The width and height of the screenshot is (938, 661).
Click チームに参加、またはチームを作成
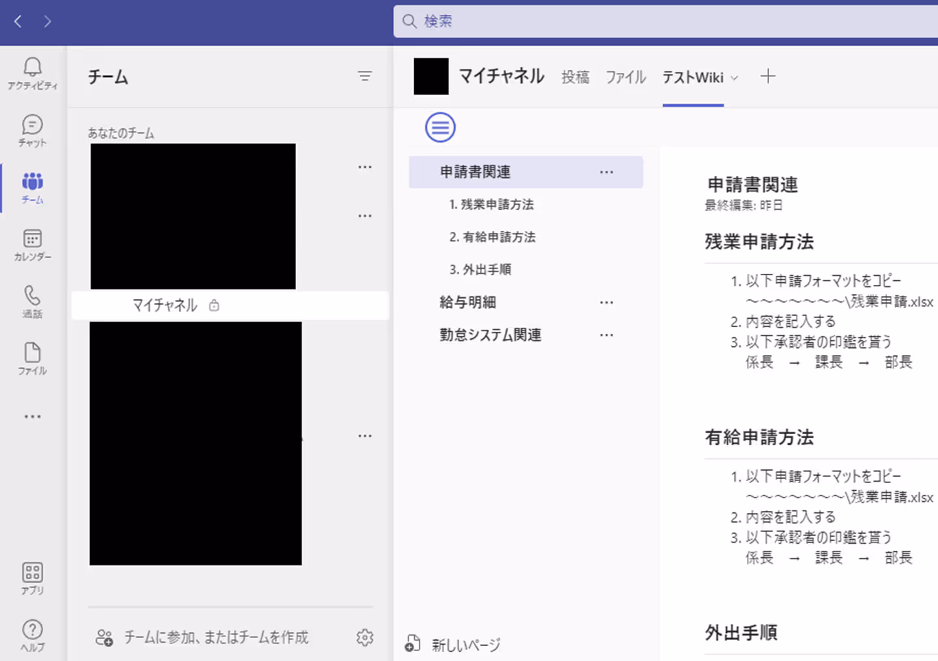click(x=216, y=638)
